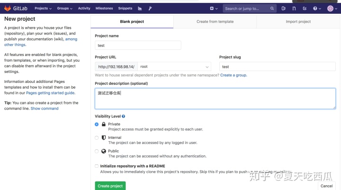Open the Issues icon in navbar
This screenshot has height=190, width=341.
(x=283, y=9)
